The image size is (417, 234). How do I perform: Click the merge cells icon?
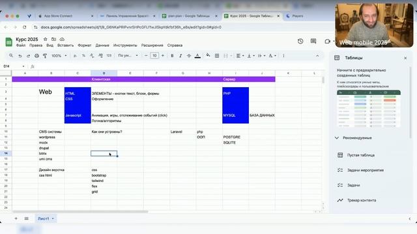[x=226, y=56]
